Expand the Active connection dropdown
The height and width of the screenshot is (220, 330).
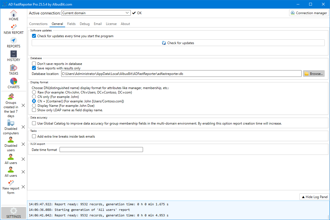click(96, 13)
